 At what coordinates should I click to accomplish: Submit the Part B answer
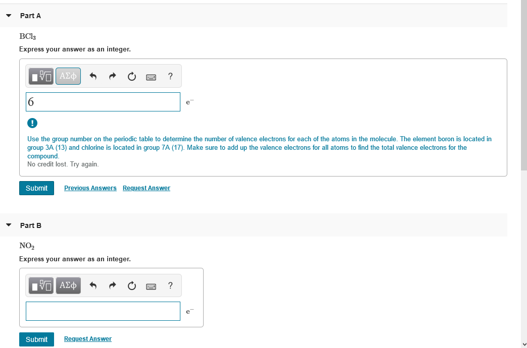click(x=37, y=339)
